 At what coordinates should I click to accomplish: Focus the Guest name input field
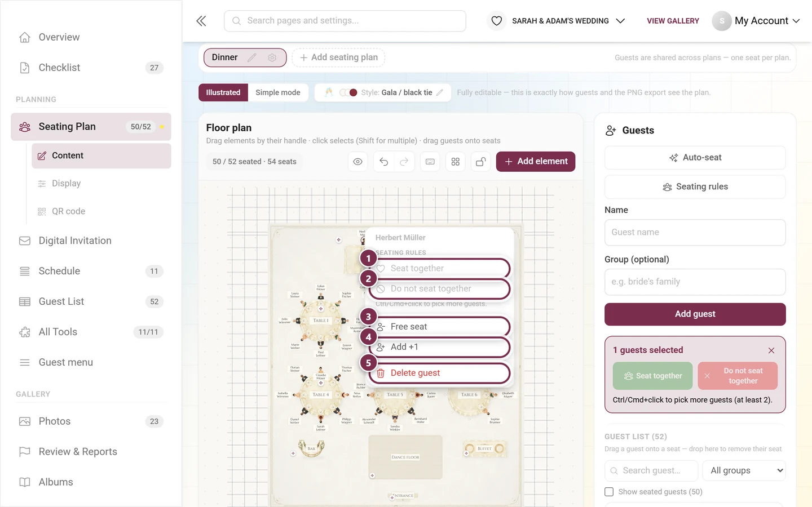[695, 233]
